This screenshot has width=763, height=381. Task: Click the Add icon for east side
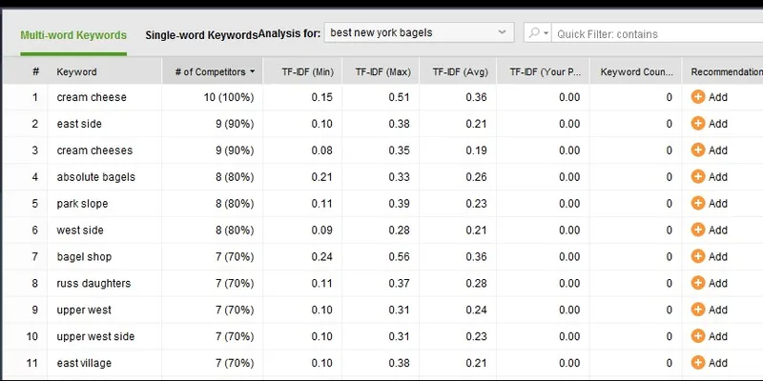698,124
